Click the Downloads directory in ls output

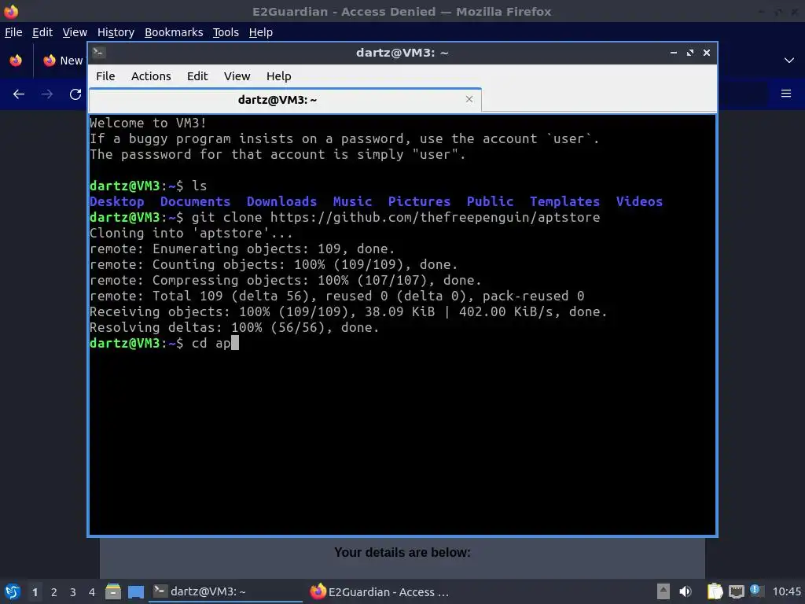pyautogui.click(x=281, y=201)
